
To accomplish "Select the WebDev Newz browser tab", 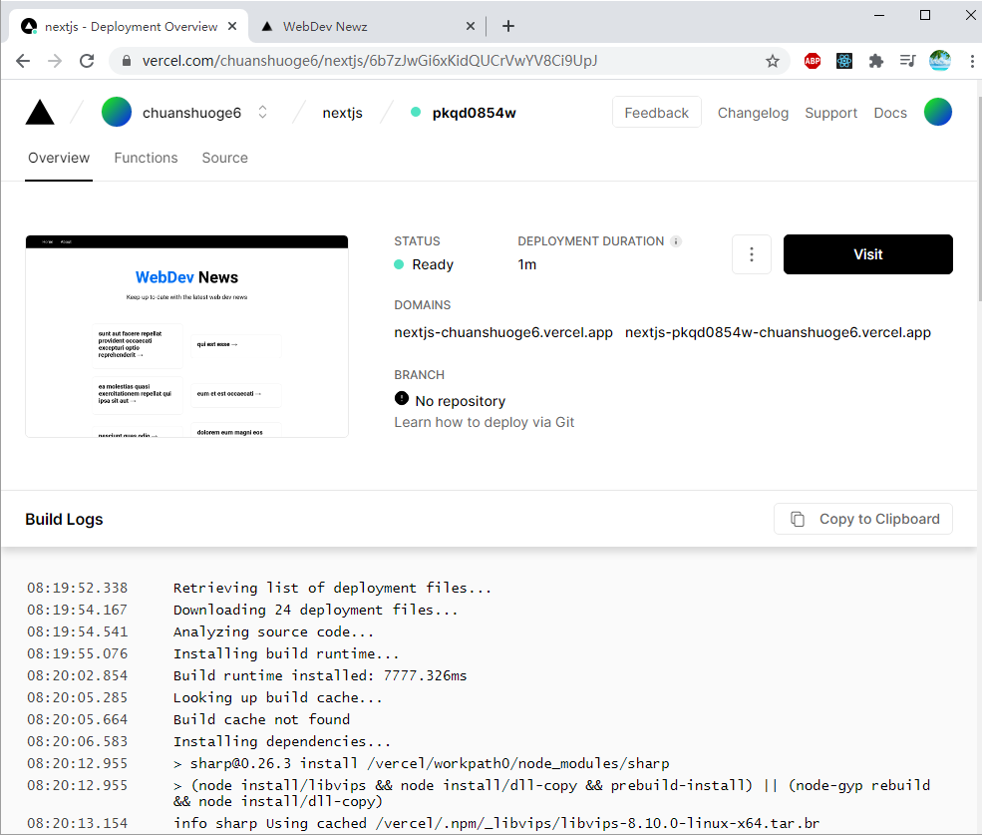I will [366, 26].
